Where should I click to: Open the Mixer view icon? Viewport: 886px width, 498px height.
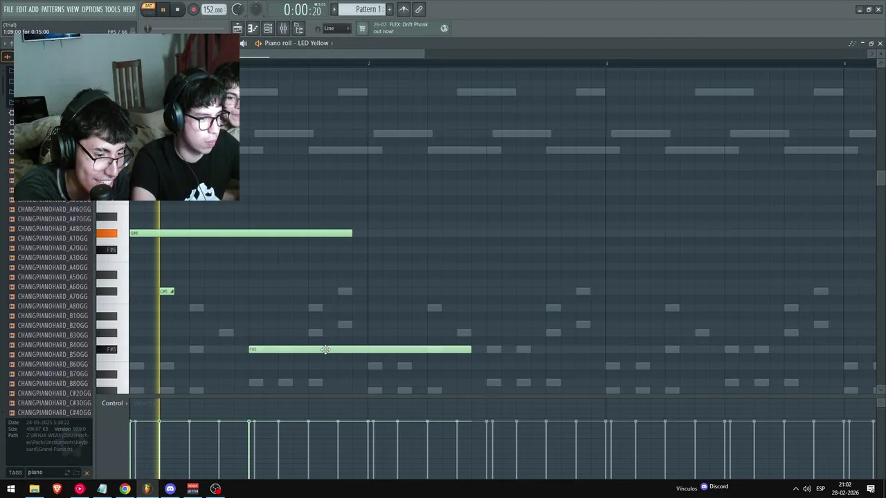coord(283,28)
